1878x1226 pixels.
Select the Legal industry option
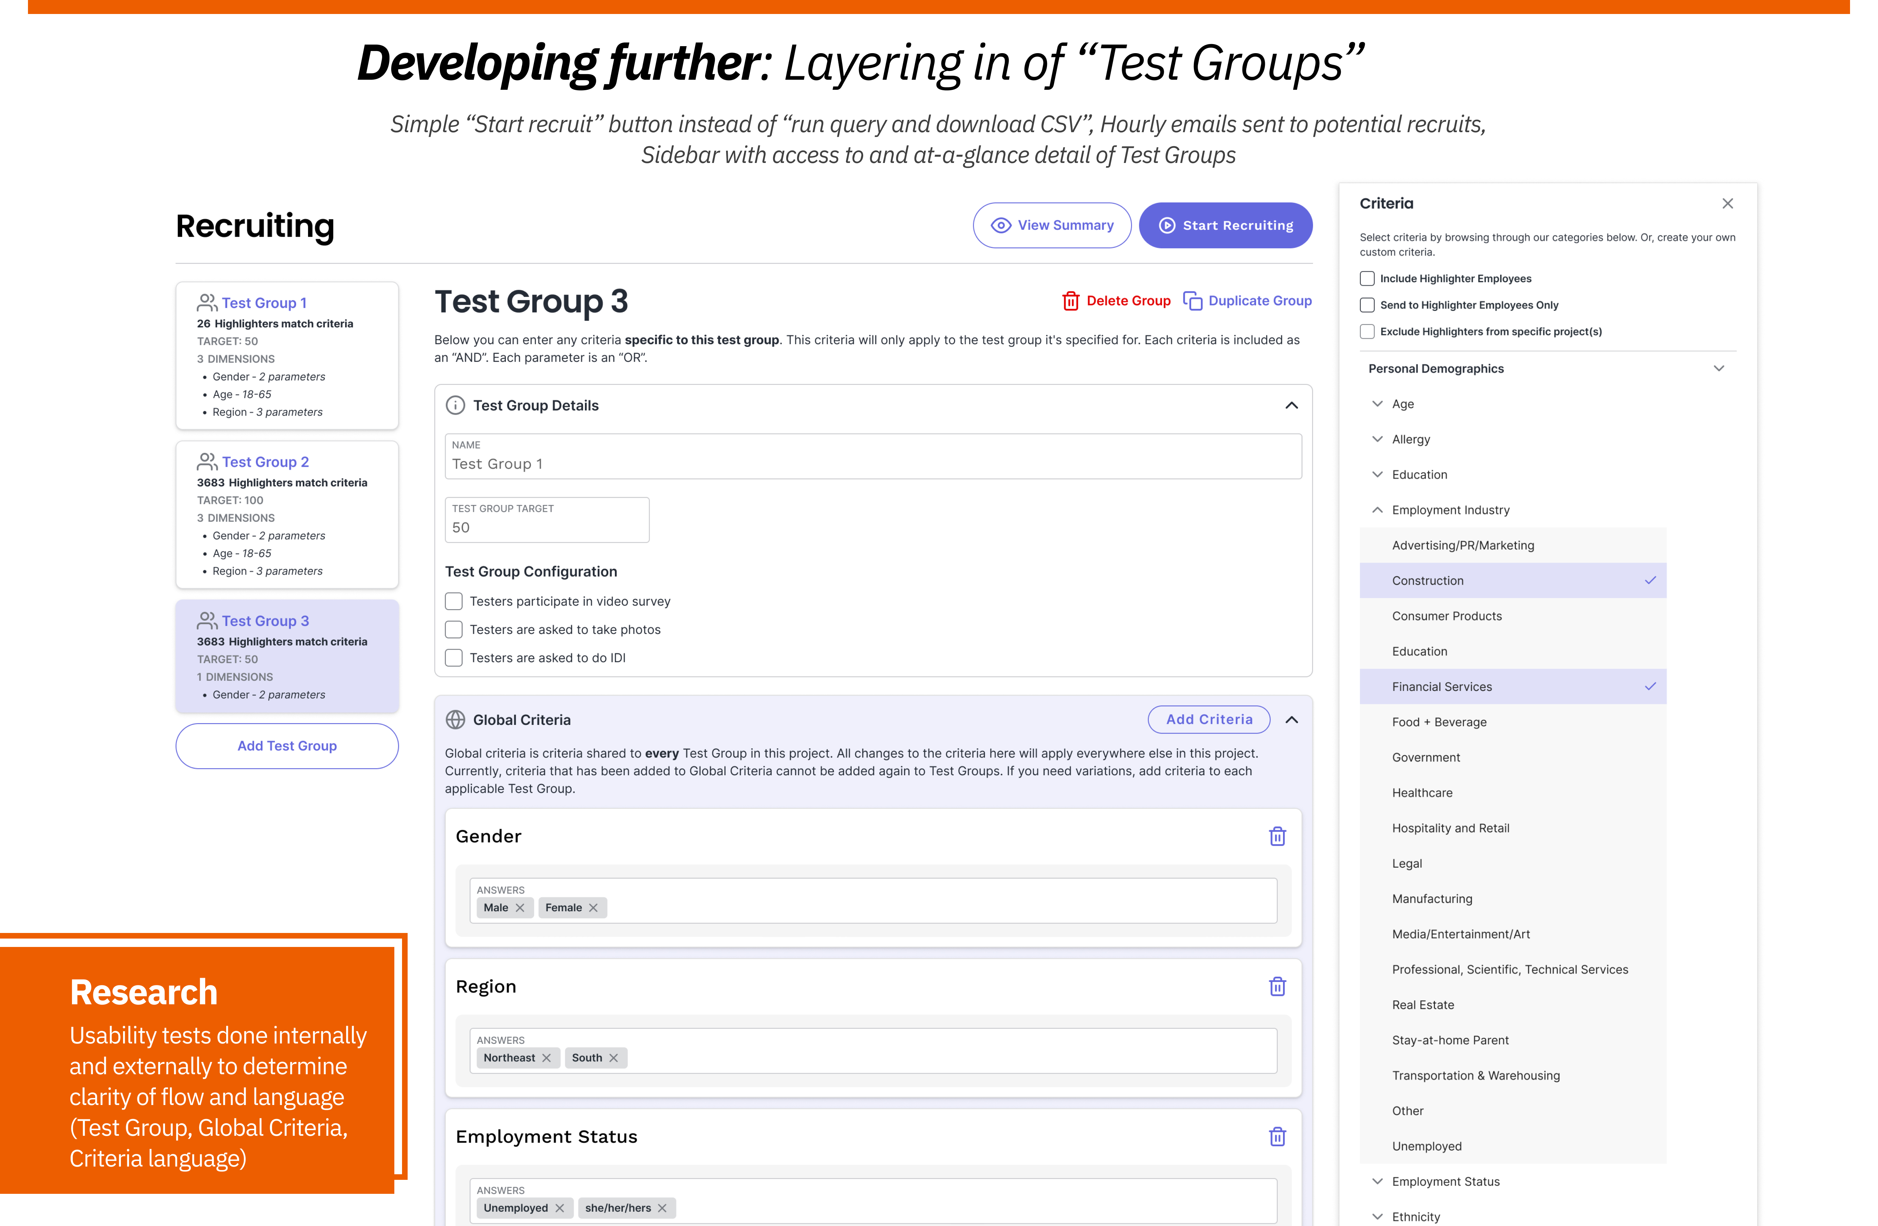1513,864
